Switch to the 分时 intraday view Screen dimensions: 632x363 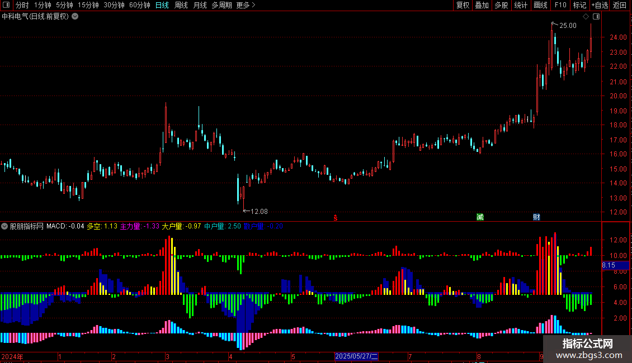(x=22, y=5)
